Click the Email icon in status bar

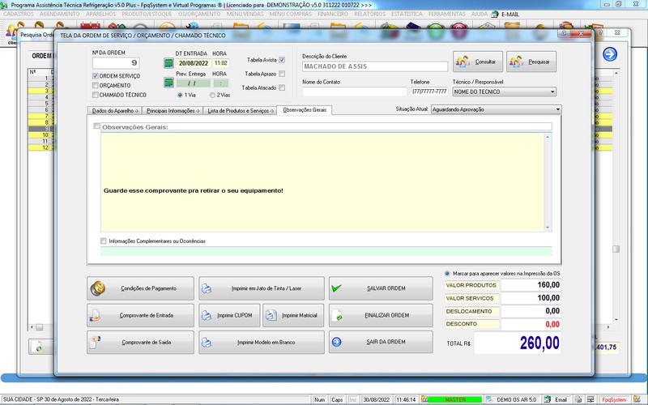[548, 399]
